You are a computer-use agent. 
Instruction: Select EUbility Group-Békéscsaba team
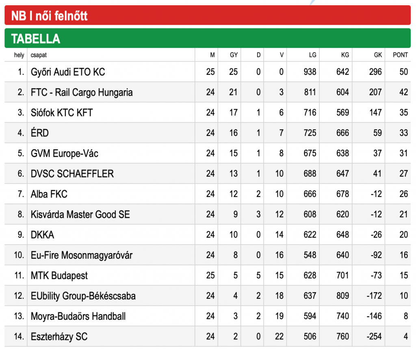click(83, 296)
